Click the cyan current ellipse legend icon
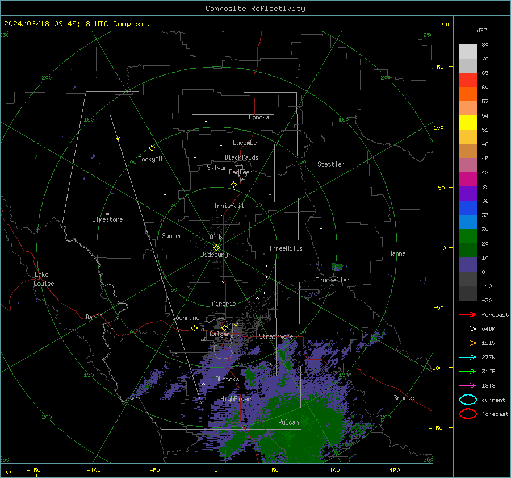The width and height of the screenshot is (511, 478). click(x=468, y=400)
